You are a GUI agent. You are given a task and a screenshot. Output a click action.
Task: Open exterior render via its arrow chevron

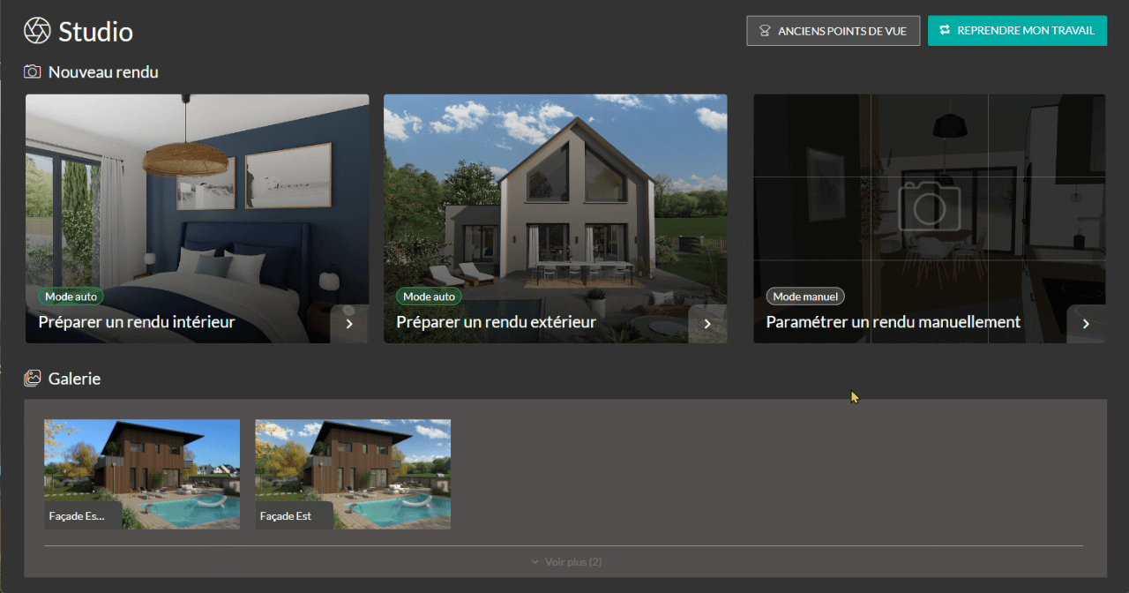707,324
